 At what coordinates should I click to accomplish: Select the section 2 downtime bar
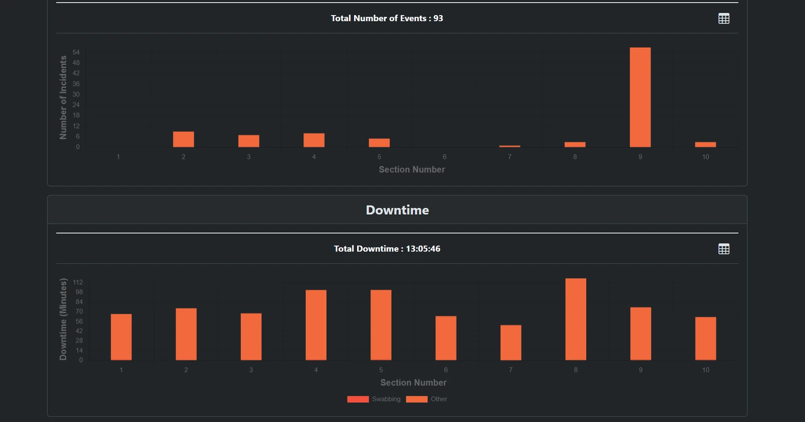coord(186,334)
